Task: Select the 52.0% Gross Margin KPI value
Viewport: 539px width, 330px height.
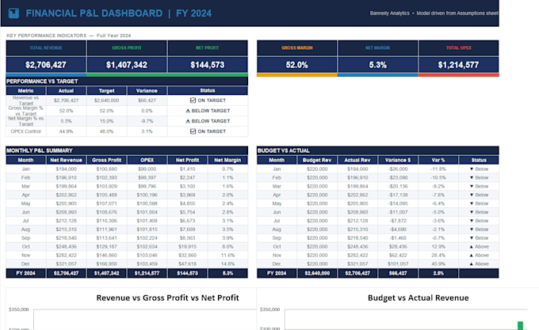Action: (x=297, y=65)
